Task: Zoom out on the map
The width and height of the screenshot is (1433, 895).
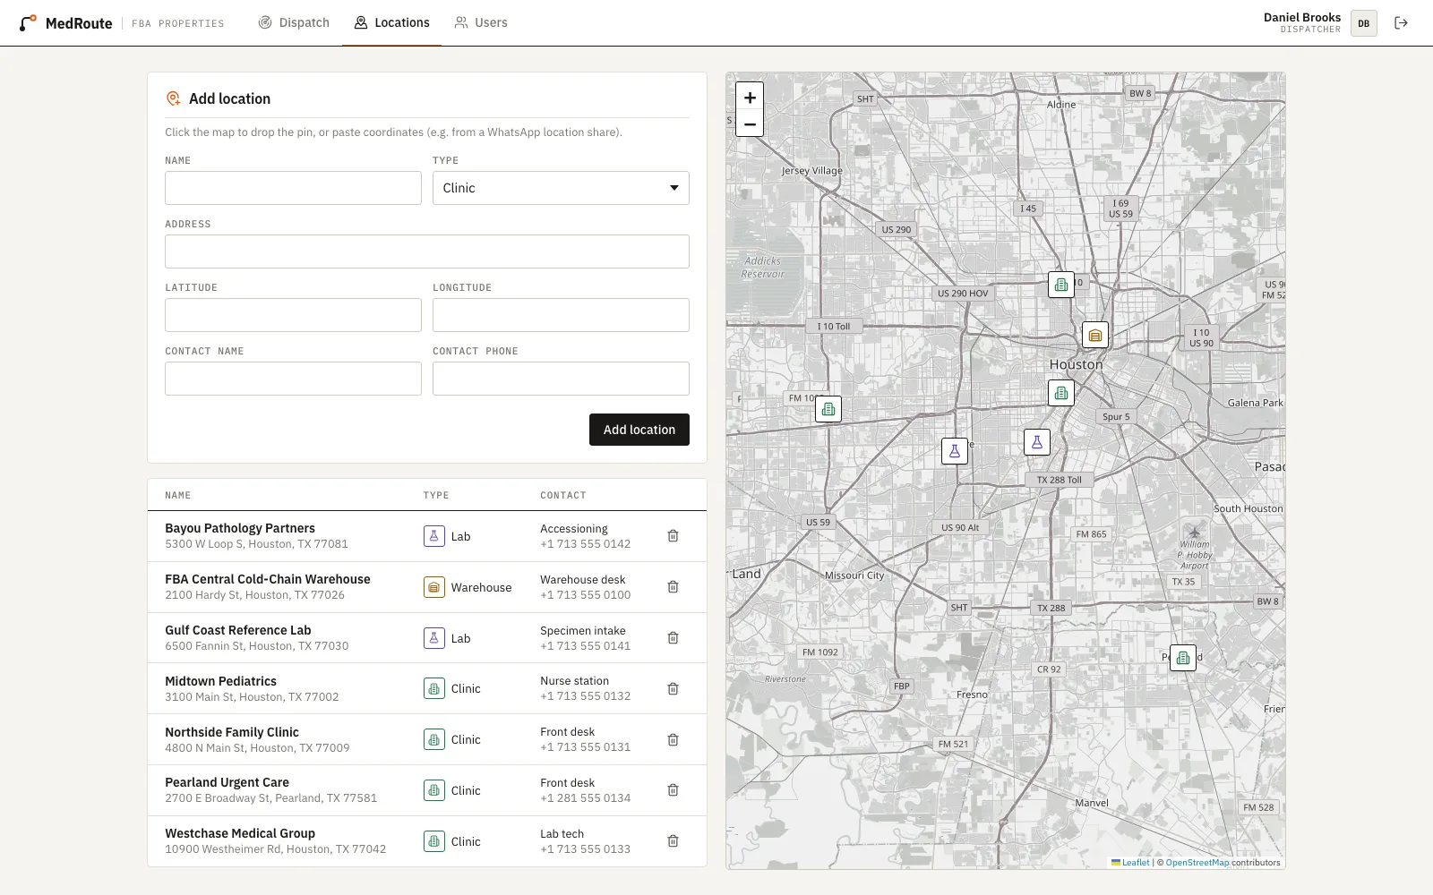Action: tap(750, 124)
